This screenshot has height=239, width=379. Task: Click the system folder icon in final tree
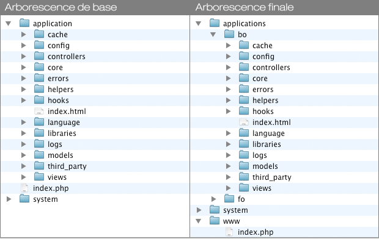point(215,210)
